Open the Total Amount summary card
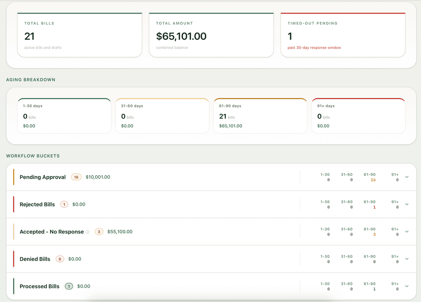This screenshot has height=302, width=421. 211,35
